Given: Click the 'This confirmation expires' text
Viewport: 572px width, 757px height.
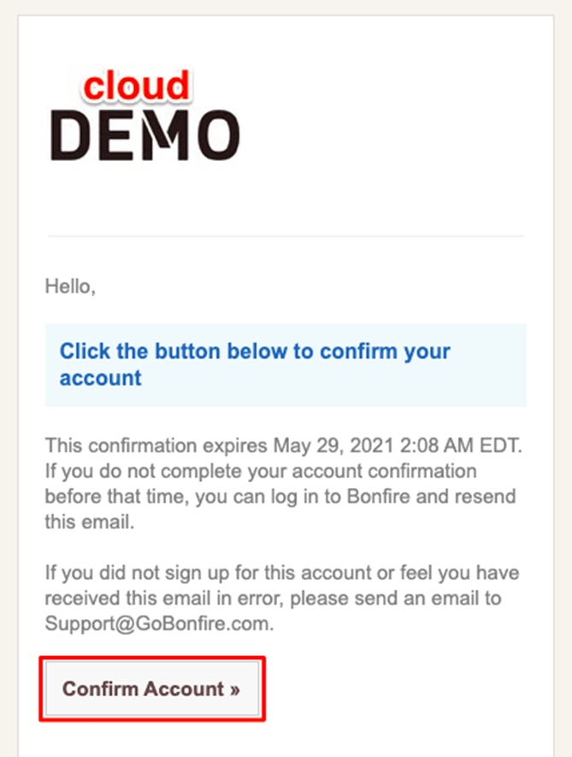Looking at the screenshot, I should 156,445.
